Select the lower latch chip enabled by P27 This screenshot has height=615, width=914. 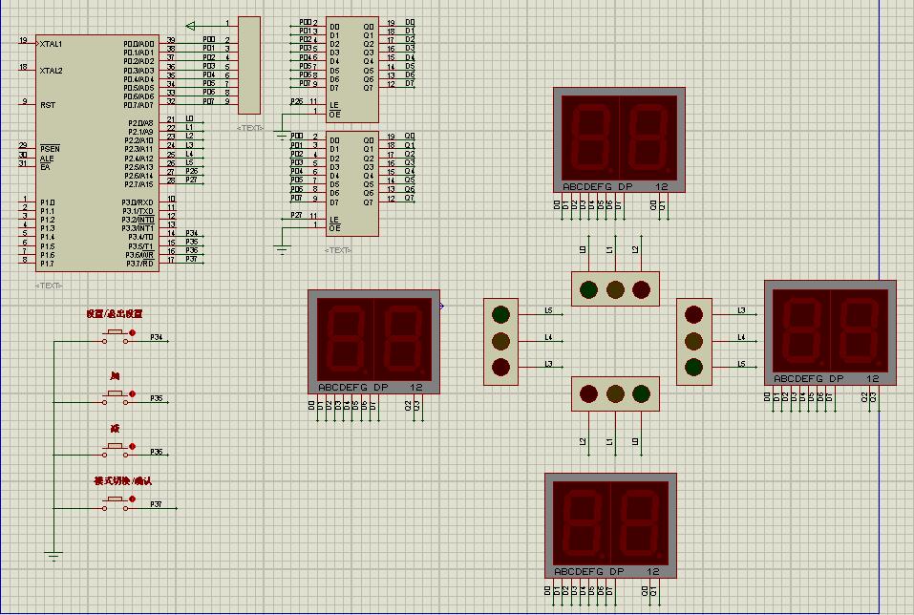[x=352, y=183]
